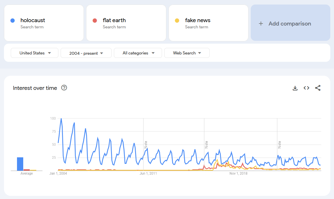Open the Note marker near 2016
The height and width of the screenshot is (199, 334).
[x=206, y=145]
